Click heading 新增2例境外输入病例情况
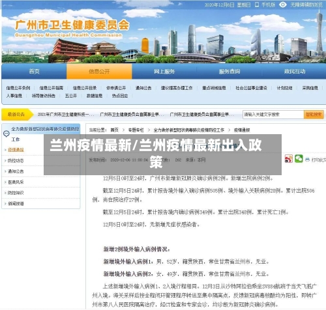 tap(136, 249)
